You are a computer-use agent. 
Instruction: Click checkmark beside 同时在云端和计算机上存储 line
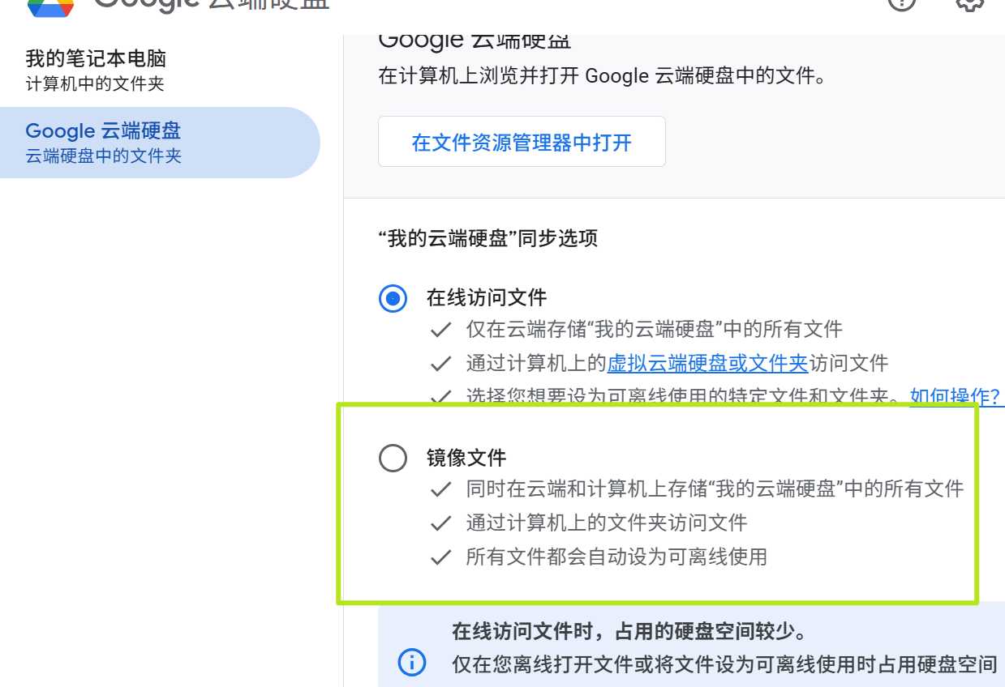(440, 489)
